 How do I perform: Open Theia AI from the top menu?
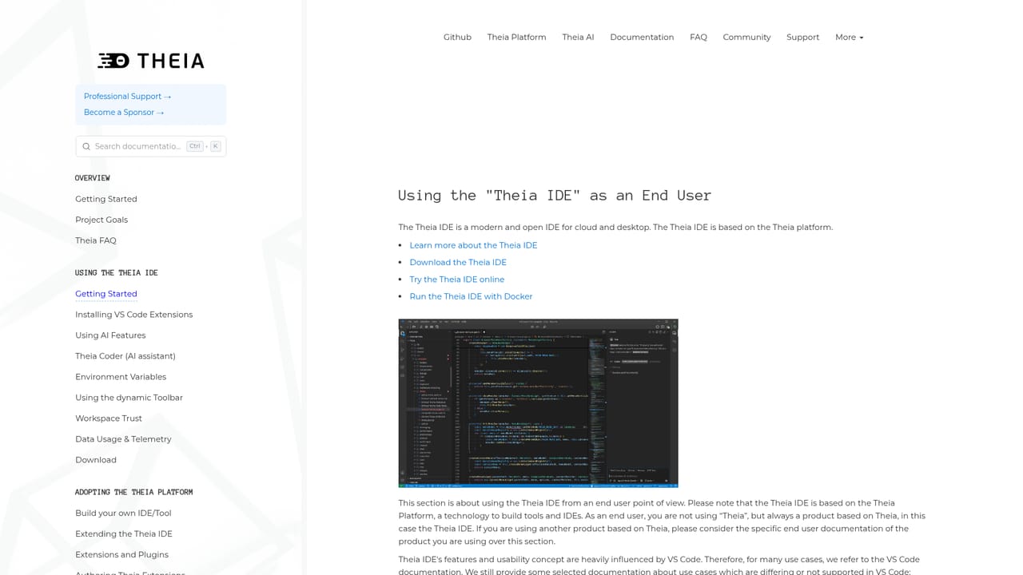click(578, 38)
